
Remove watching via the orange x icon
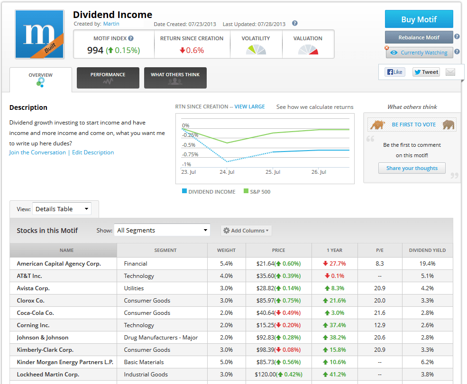(386, 48)
